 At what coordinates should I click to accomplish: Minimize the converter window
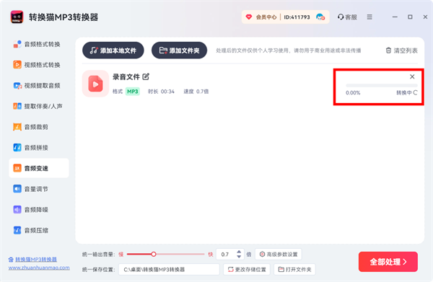click(395, 17)
